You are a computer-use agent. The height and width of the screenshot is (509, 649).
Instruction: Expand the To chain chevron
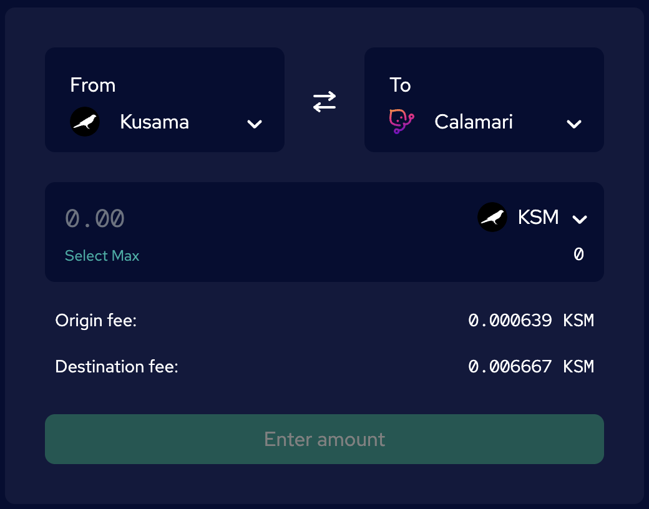tap(574, 124)
